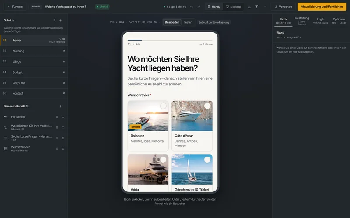Click the ca. 1 Minute text

206,44
